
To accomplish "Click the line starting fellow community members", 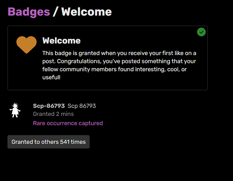I will coord(114,69).
